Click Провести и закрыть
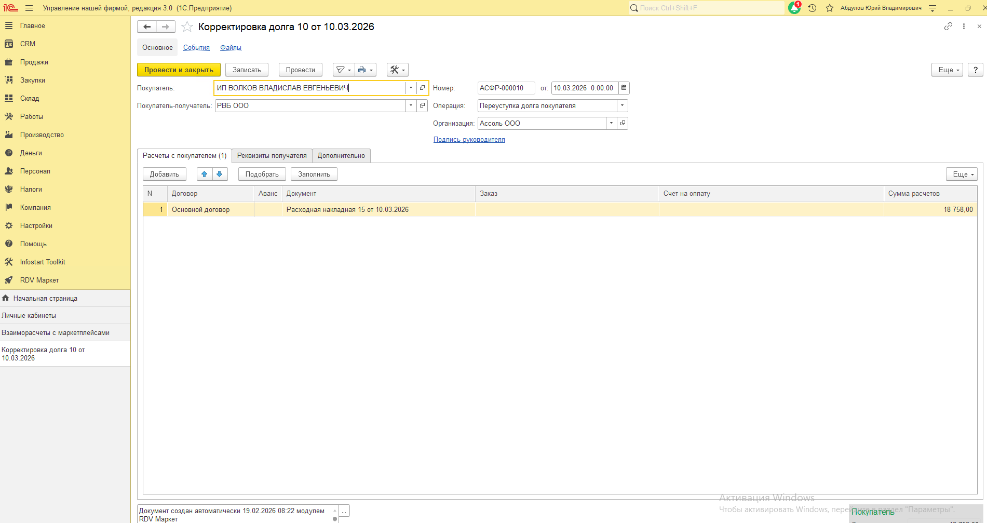 (x=179, y=70)
